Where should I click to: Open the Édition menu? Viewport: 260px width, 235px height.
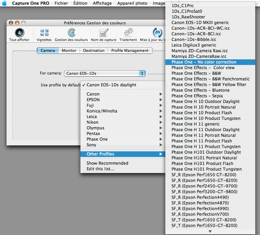tap(80, 3)
